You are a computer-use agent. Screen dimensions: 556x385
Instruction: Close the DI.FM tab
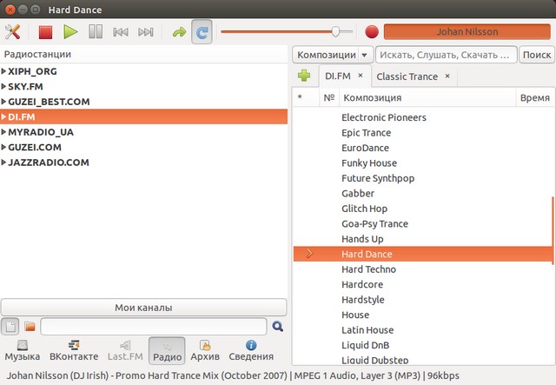[361, 76]
